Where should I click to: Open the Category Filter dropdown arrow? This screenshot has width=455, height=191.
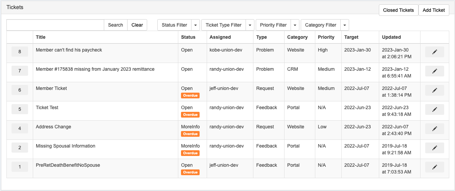pos(344,25)
